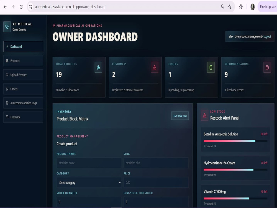
Task: Click the Recommendations count 9
Action: (x=226, y=74)
